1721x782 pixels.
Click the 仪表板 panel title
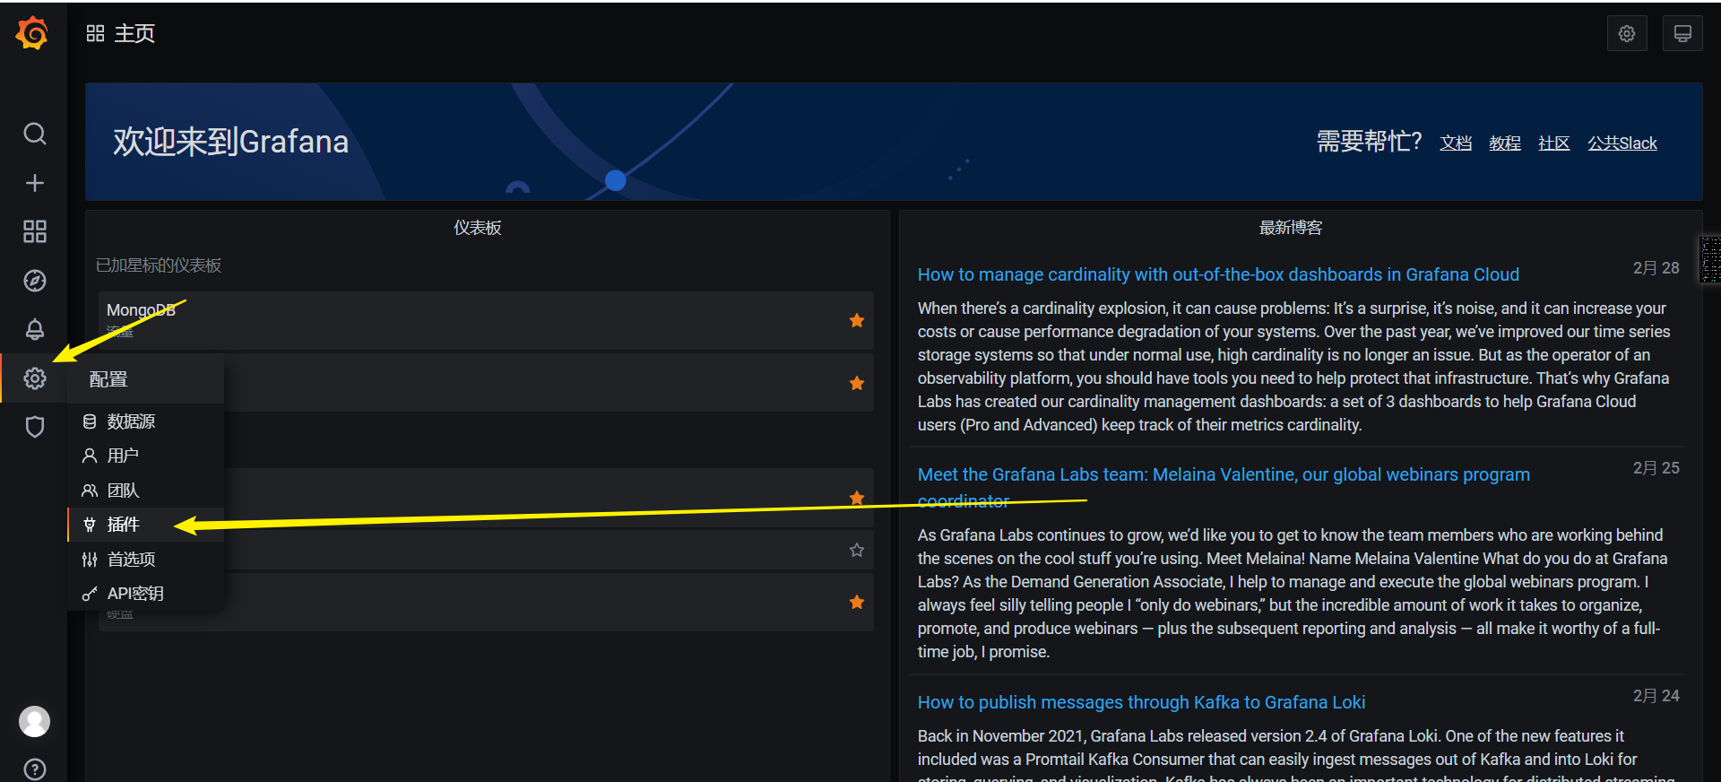477,228
